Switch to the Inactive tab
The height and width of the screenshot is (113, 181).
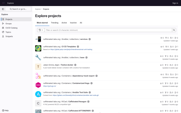[73, 23]
